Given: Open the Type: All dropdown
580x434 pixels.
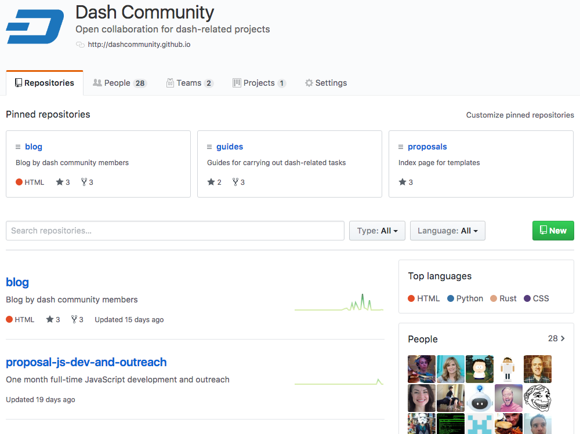Looking at the screenshot, I should (378, 231).
